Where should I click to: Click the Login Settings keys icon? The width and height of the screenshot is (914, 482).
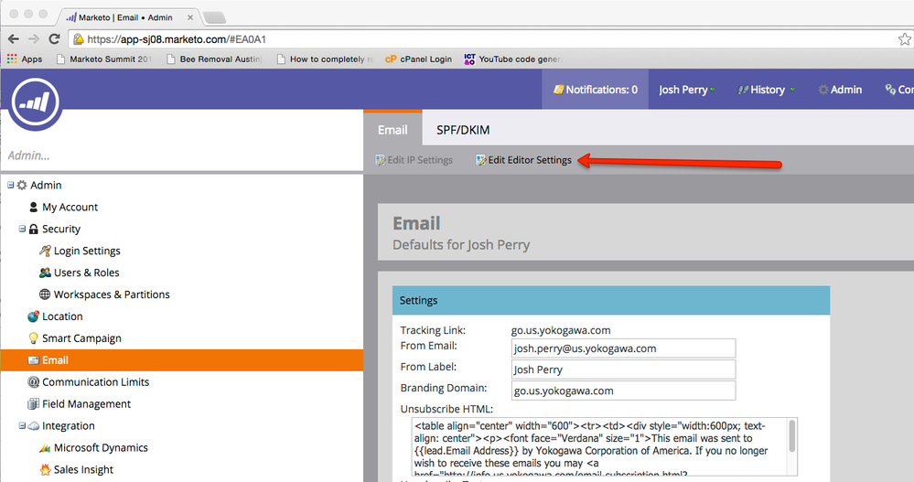coord(45,251)
